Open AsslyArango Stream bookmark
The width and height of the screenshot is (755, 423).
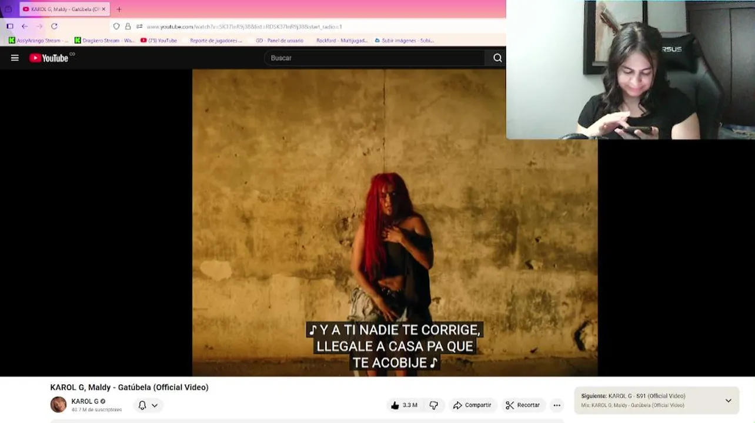tap(38, 41)
